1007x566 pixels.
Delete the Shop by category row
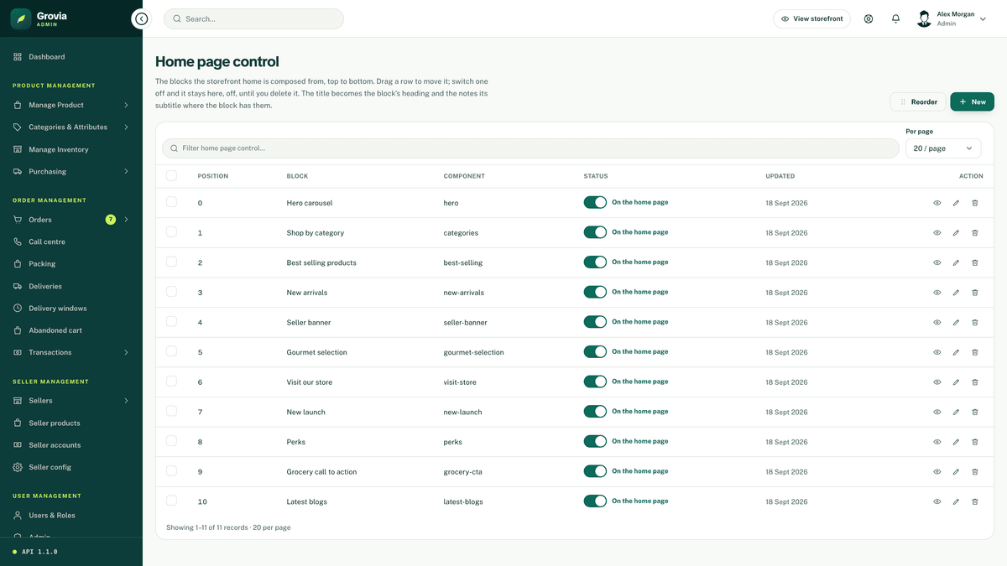pos(974,233)
